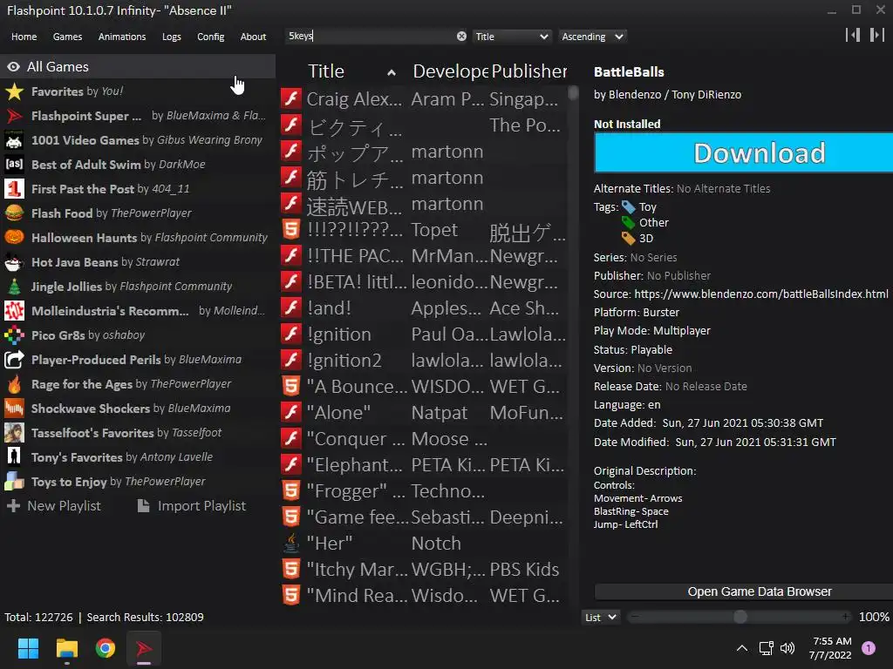Click the Java icon beside "Her"
This screenshot has width=893, height=669.
(291, 544)
